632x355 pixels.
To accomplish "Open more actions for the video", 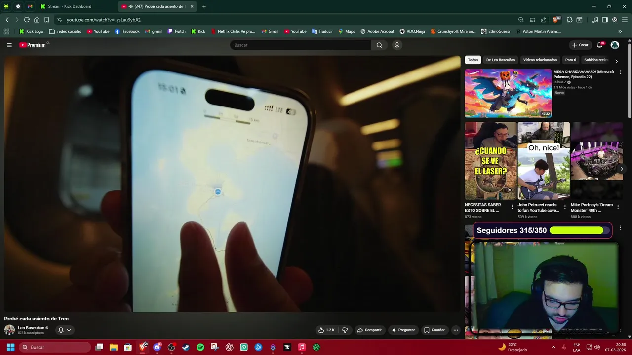I will click(456, 330).
